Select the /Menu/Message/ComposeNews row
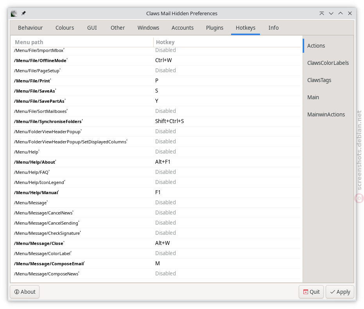Viewport: 364px width, 309px height. pos(157,274)
